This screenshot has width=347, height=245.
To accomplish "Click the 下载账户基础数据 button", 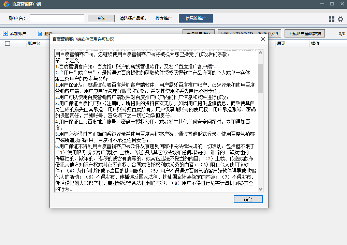I will tap(304, 33).
